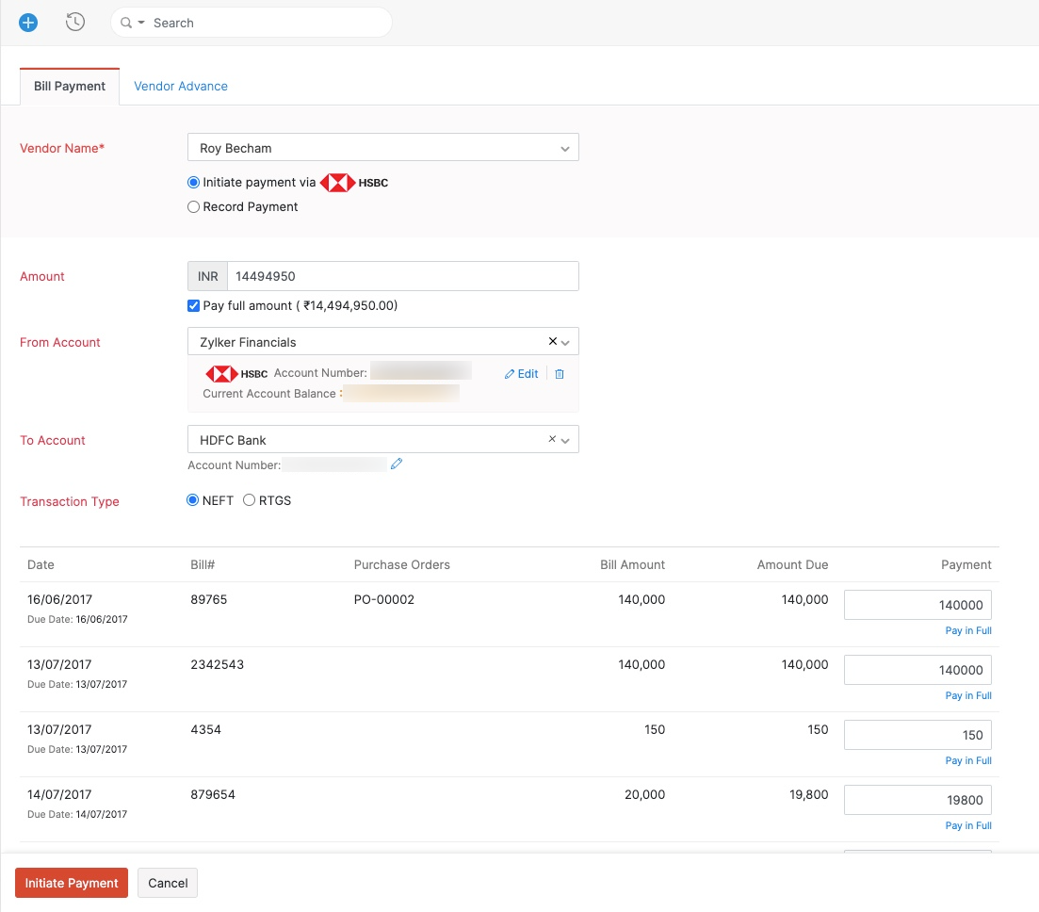
Task: Expand the To Account dropdown arrow
Action: pyautogui.click(x=565, y=440)
